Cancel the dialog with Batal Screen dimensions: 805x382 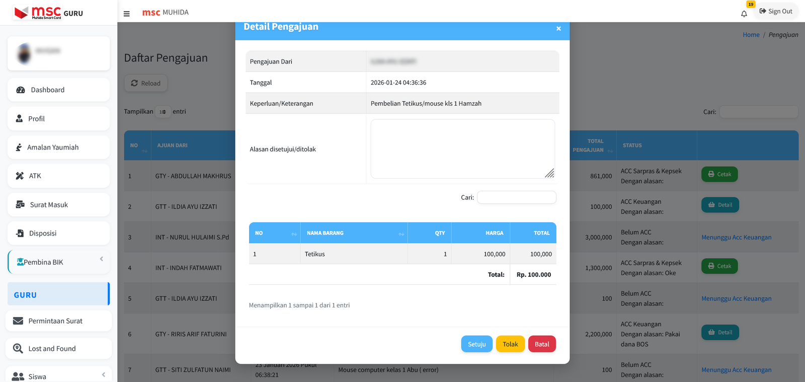coord(542,344)
